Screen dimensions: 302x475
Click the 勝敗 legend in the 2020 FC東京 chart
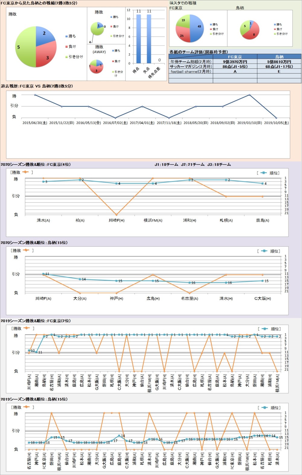[22, 172]
